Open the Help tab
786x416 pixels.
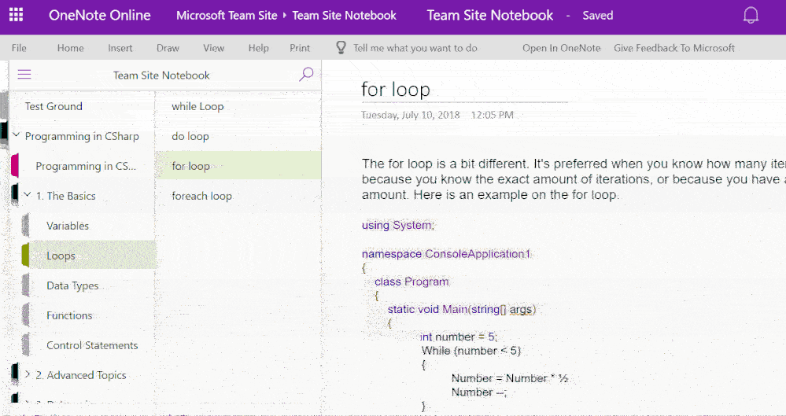point(259,48)
